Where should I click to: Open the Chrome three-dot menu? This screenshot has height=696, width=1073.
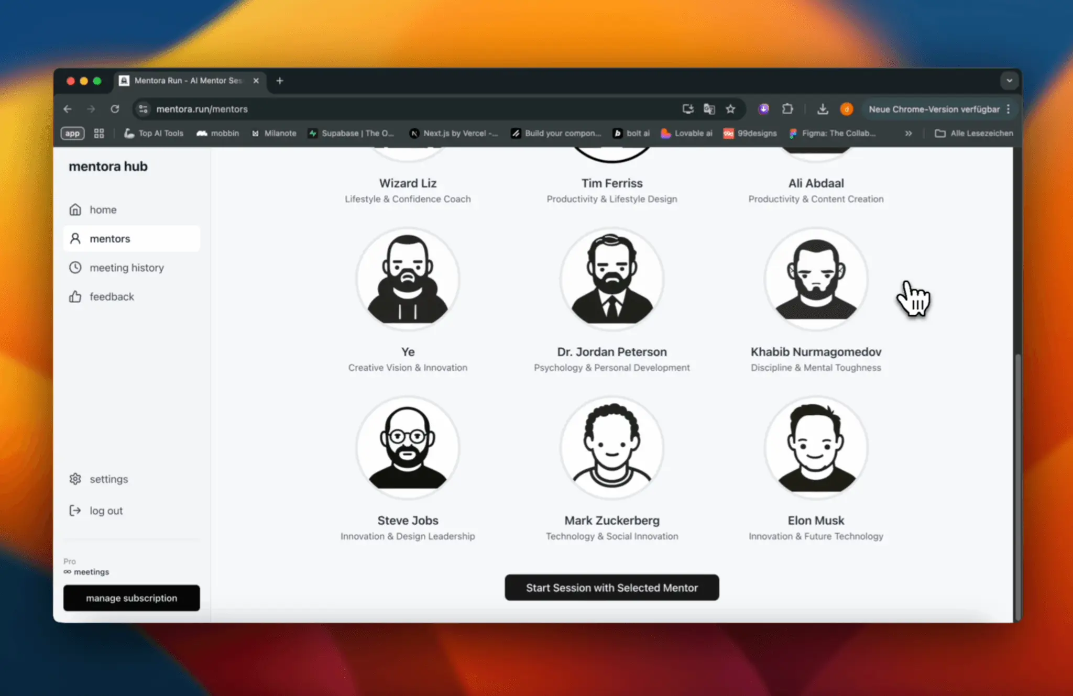[x=1009, y=109]
